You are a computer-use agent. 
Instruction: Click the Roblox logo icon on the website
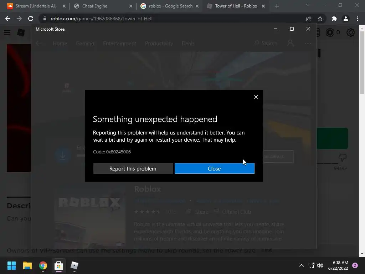click(21, 32)
